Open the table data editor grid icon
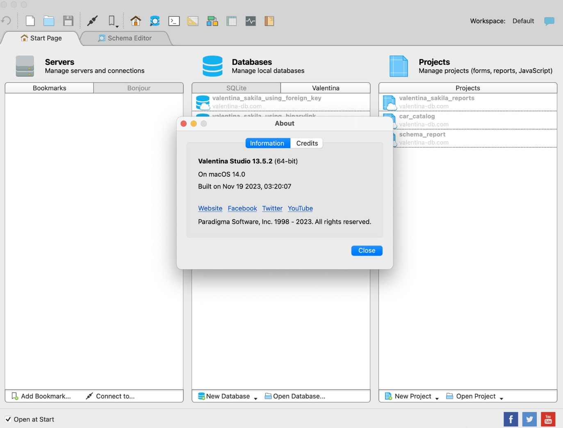The width and height of the screenshot is (563, 428). [x=231, y=20]
